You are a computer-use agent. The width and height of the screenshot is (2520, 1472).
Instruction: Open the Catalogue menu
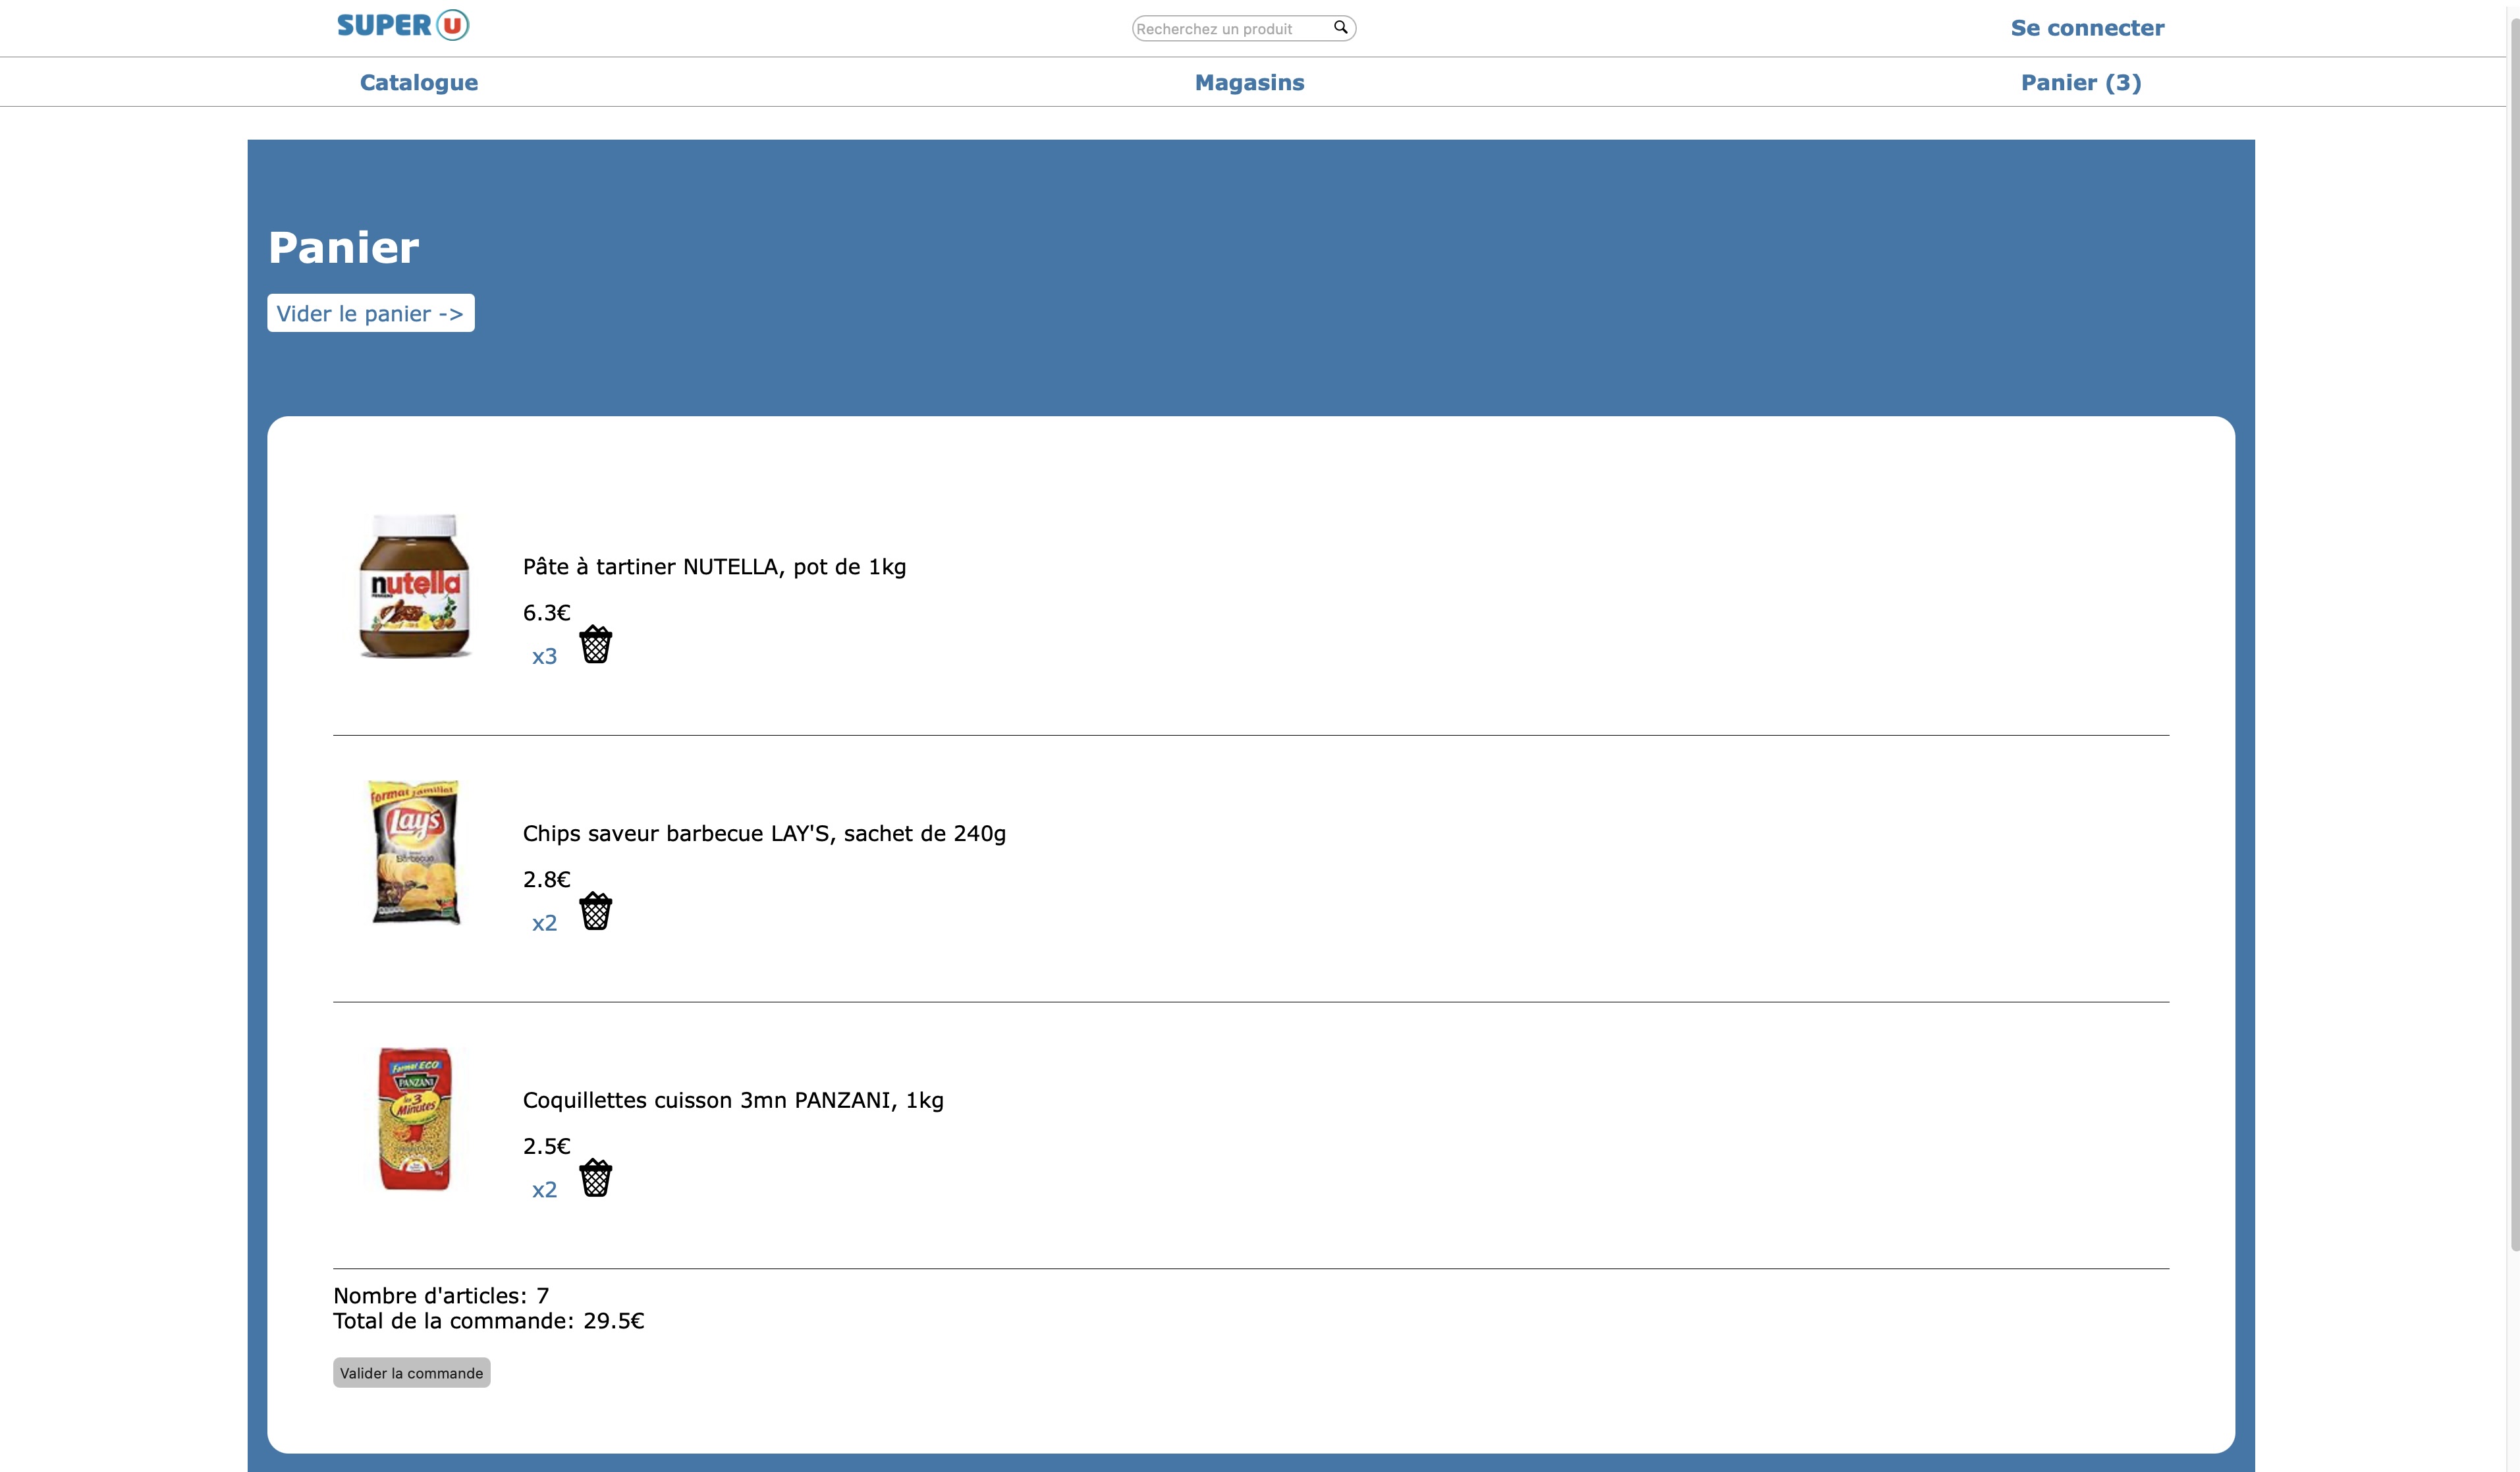(x=418, y=83)
